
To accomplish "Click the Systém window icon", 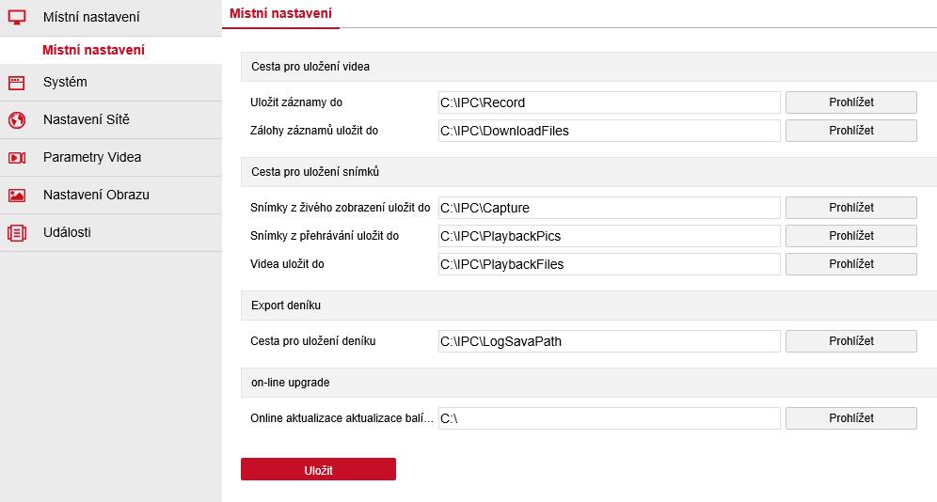I will pos(17,83).
